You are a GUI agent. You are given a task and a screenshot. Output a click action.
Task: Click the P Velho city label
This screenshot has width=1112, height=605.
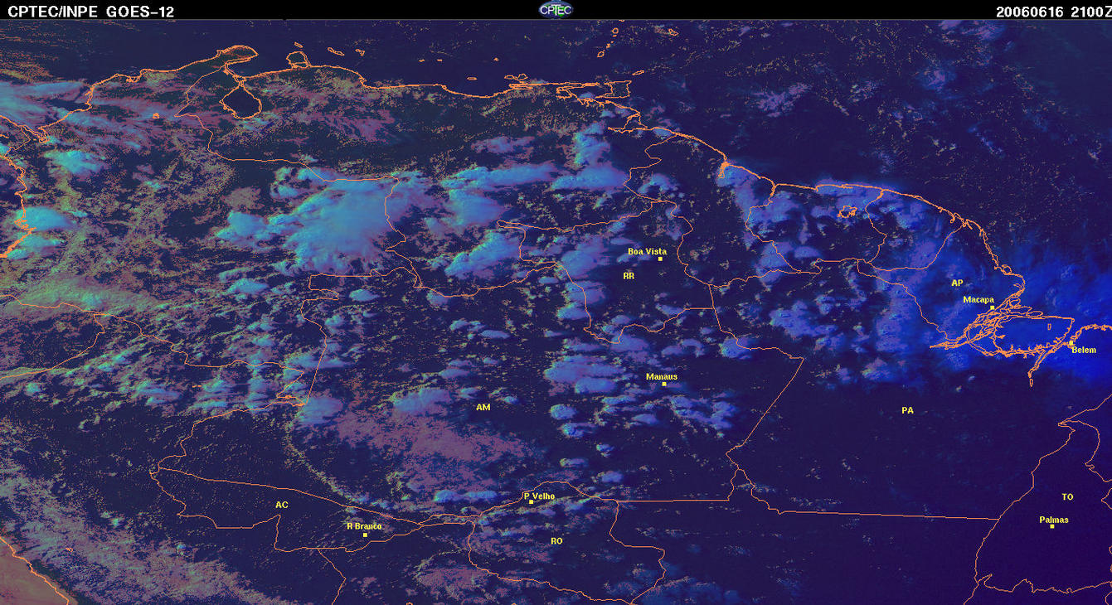coord(540,496)
